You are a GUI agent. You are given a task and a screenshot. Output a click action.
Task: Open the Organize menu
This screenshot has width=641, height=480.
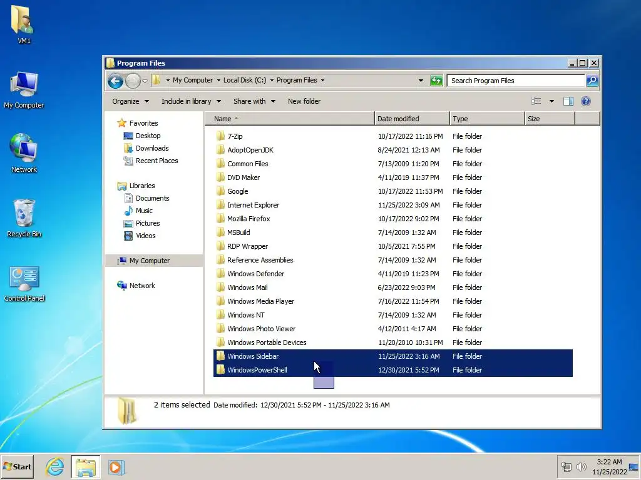(130, 101)
